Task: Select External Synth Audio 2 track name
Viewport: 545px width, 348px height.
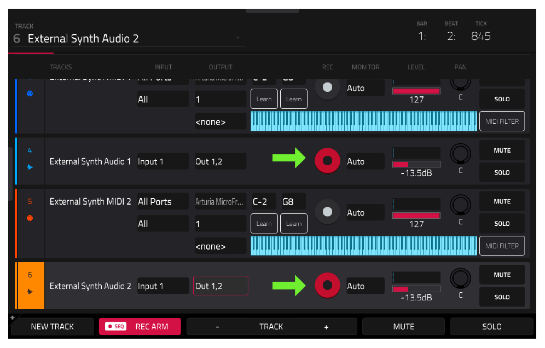Action: (x=90, y=286)
